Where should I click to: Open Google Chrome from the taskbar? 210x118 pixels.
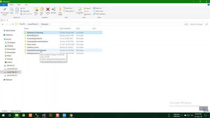[71, 115]
